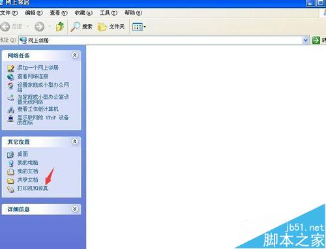This screenshot has height=249, width=326.
Task: Expand the address bar dropdown
Action: (306, 40)
